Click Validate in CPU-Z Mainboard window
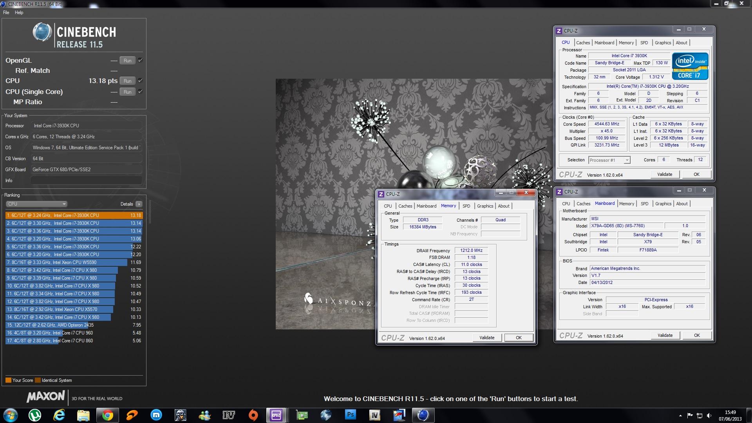Viewport: 752px width, 423px height. coord(665,335)
